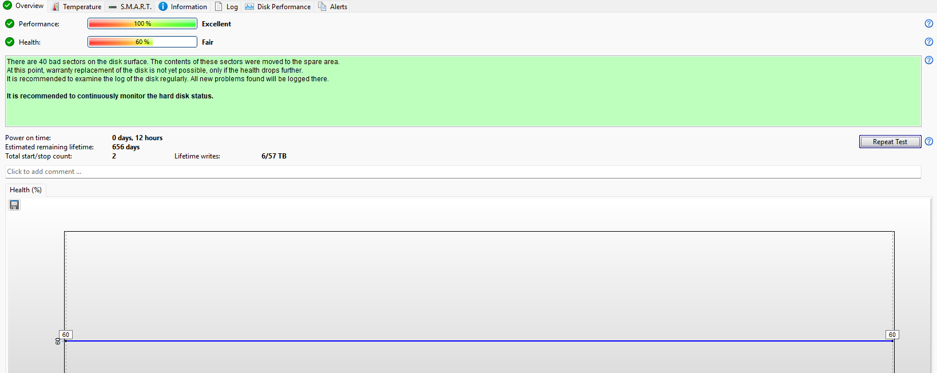Screen dimensions: 937x373
Task: Click the green check beside Performance
Action: point(10,23)
